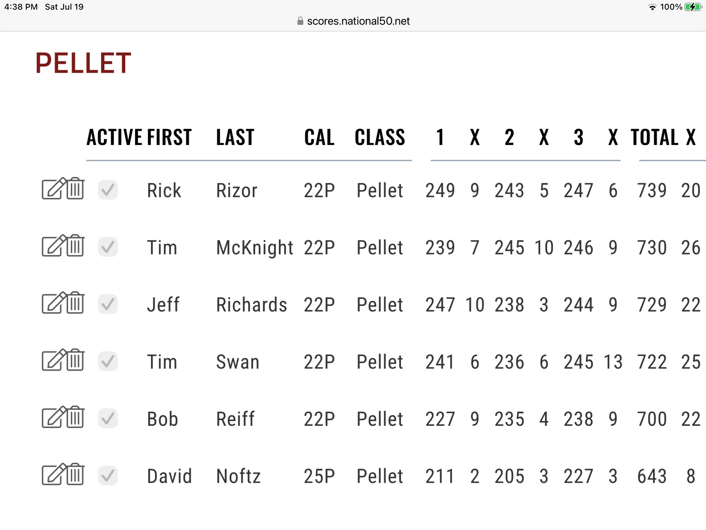The height and width of the screenshot is (530, 706).
Task: Click the LAST name column header
Action: 235,137
